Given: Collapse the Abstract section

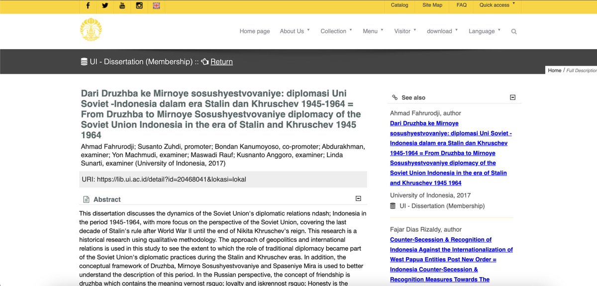Looking at the screenshot, I should tap(358, 199).
